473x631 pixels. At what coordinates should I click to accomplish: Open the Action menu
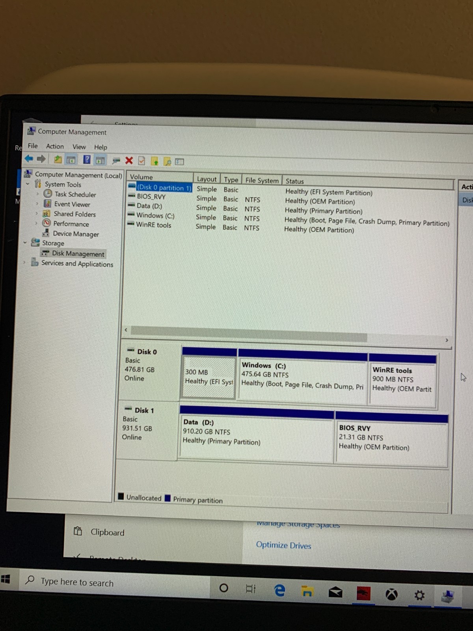pyautogui.click(x=55, y=146)
